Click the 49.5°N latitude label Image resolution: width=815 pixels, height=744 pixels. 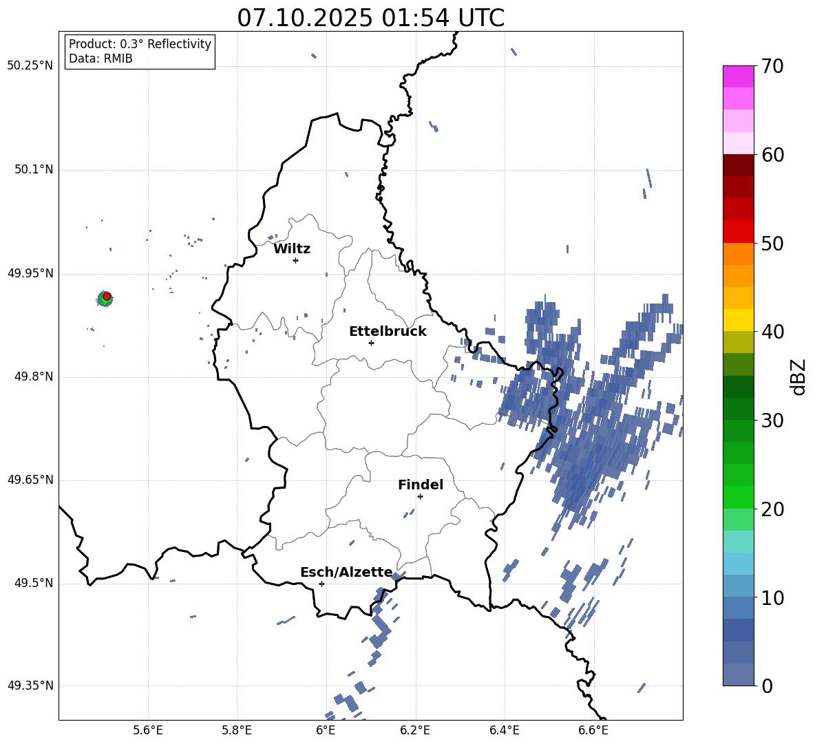click(x=33, y=583)
